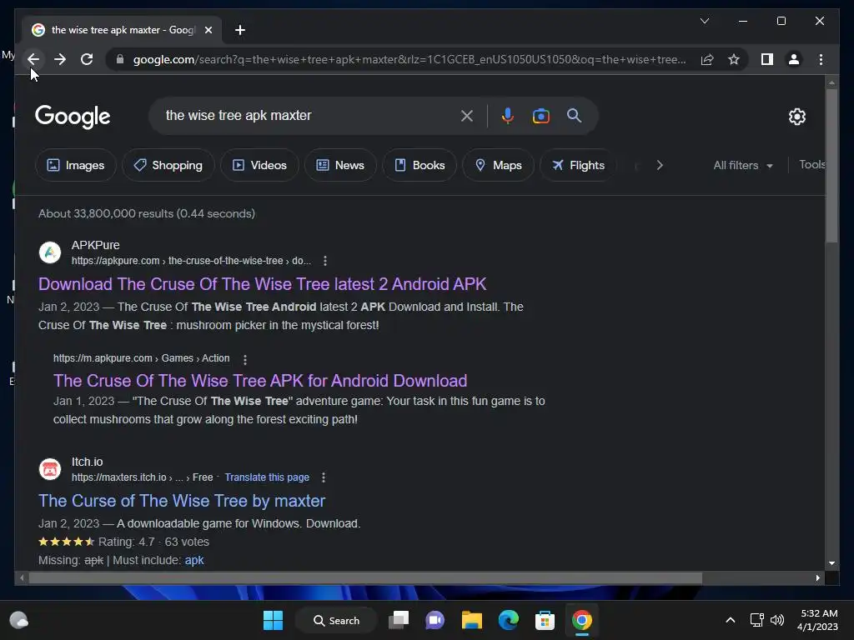Launch Microsoft Edge from taskbar
Viewport: 854px width, 640px height.
508,620
